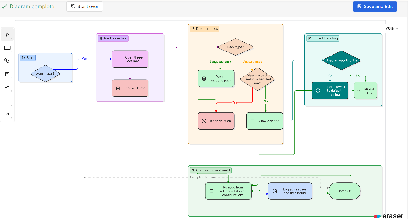Click the Language pack edge label
Image resolution: width=408 pixels, height=219 pixels.
220,62
